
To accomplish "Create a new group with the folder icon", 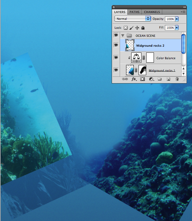I will (159, 79).
